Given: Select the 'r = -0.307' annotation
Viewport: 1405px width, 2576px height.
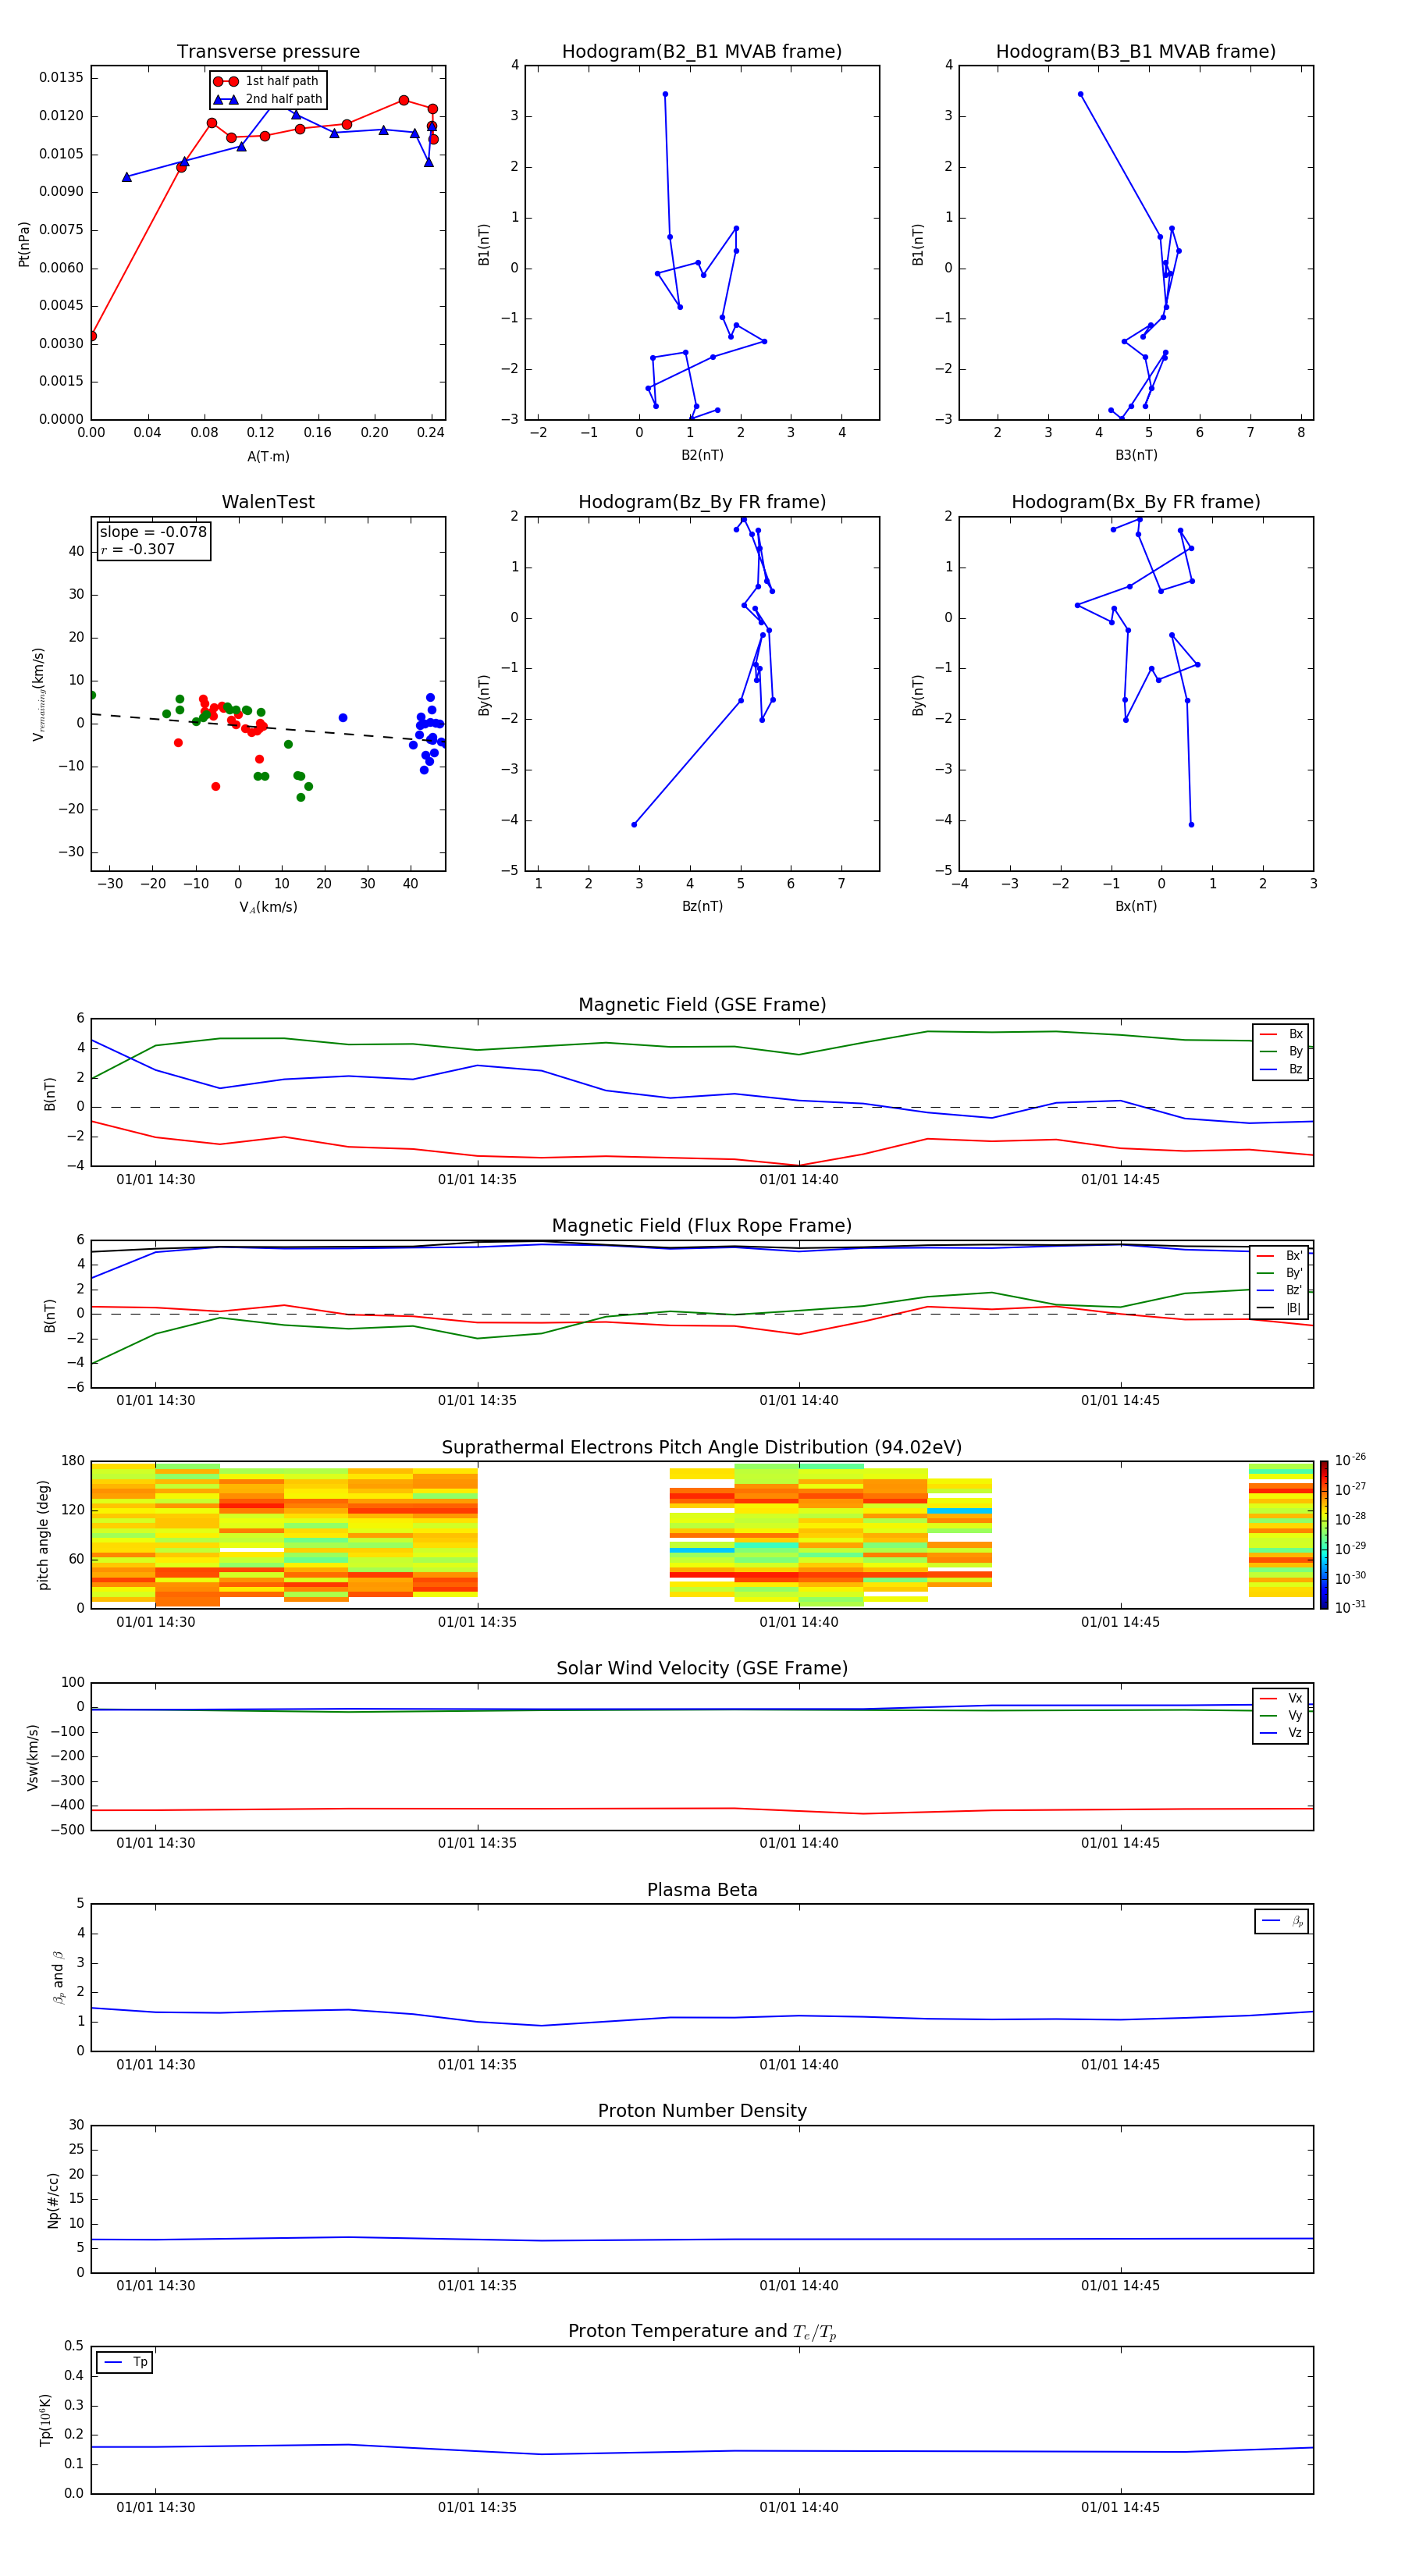Looking at the screenshot, I should pyautogui.click(x=137, y=549).
